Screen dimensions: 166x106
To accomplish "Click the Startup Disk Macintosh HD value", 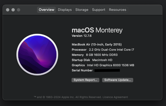I will pyautogui.click(x=102, y=60).
